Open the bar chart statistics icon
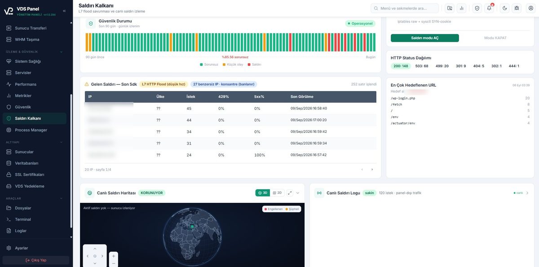Image resolution: width=539 pixels, height=267 pixels. [x=462, y=8]
